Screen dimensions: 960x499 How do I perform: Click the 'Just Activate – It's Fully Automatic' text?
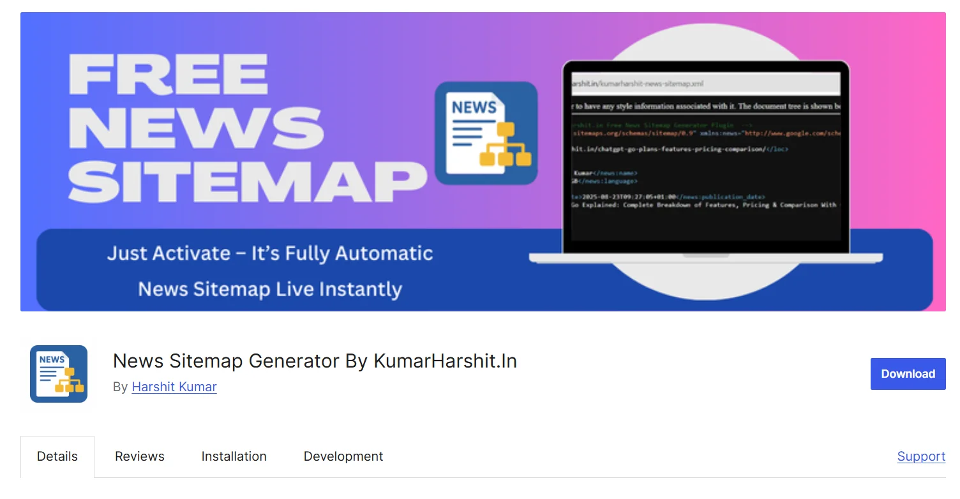[270, 253]
